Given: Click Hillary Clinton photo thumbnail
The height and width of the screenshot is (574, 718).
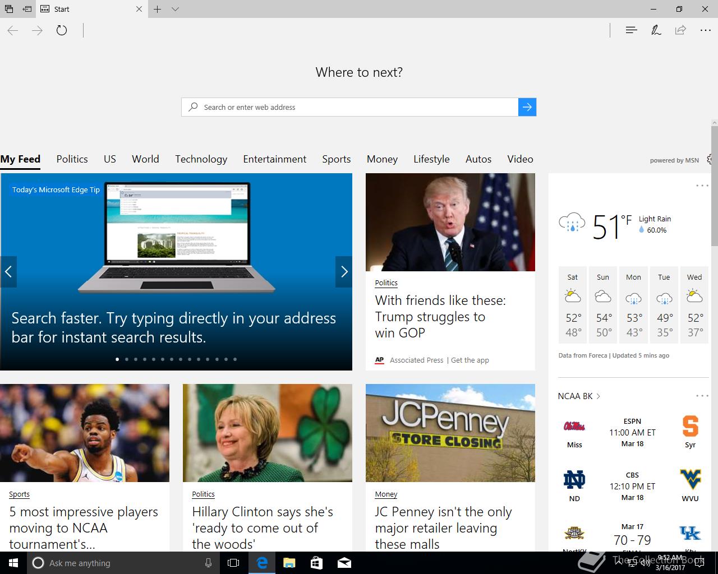Looking at the screenshot, I should [268, 433].
